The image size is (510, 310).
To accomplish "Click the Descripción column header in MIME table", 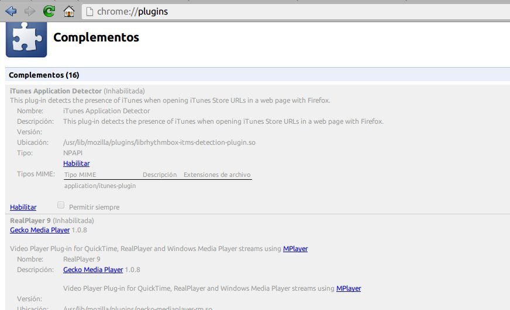I will (160, 175).
